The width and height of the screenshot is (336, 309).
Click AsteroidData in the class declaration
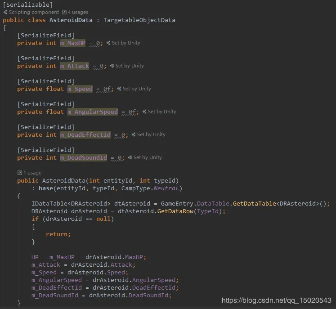click(x=71, y=20)
